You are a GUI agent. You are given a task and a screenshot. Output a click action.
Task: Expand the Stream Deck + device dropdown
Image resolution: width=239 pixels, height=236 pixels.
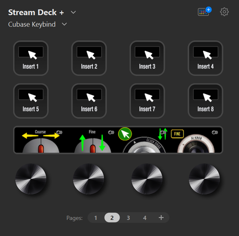pyautogui.click(x=73, y=12)
